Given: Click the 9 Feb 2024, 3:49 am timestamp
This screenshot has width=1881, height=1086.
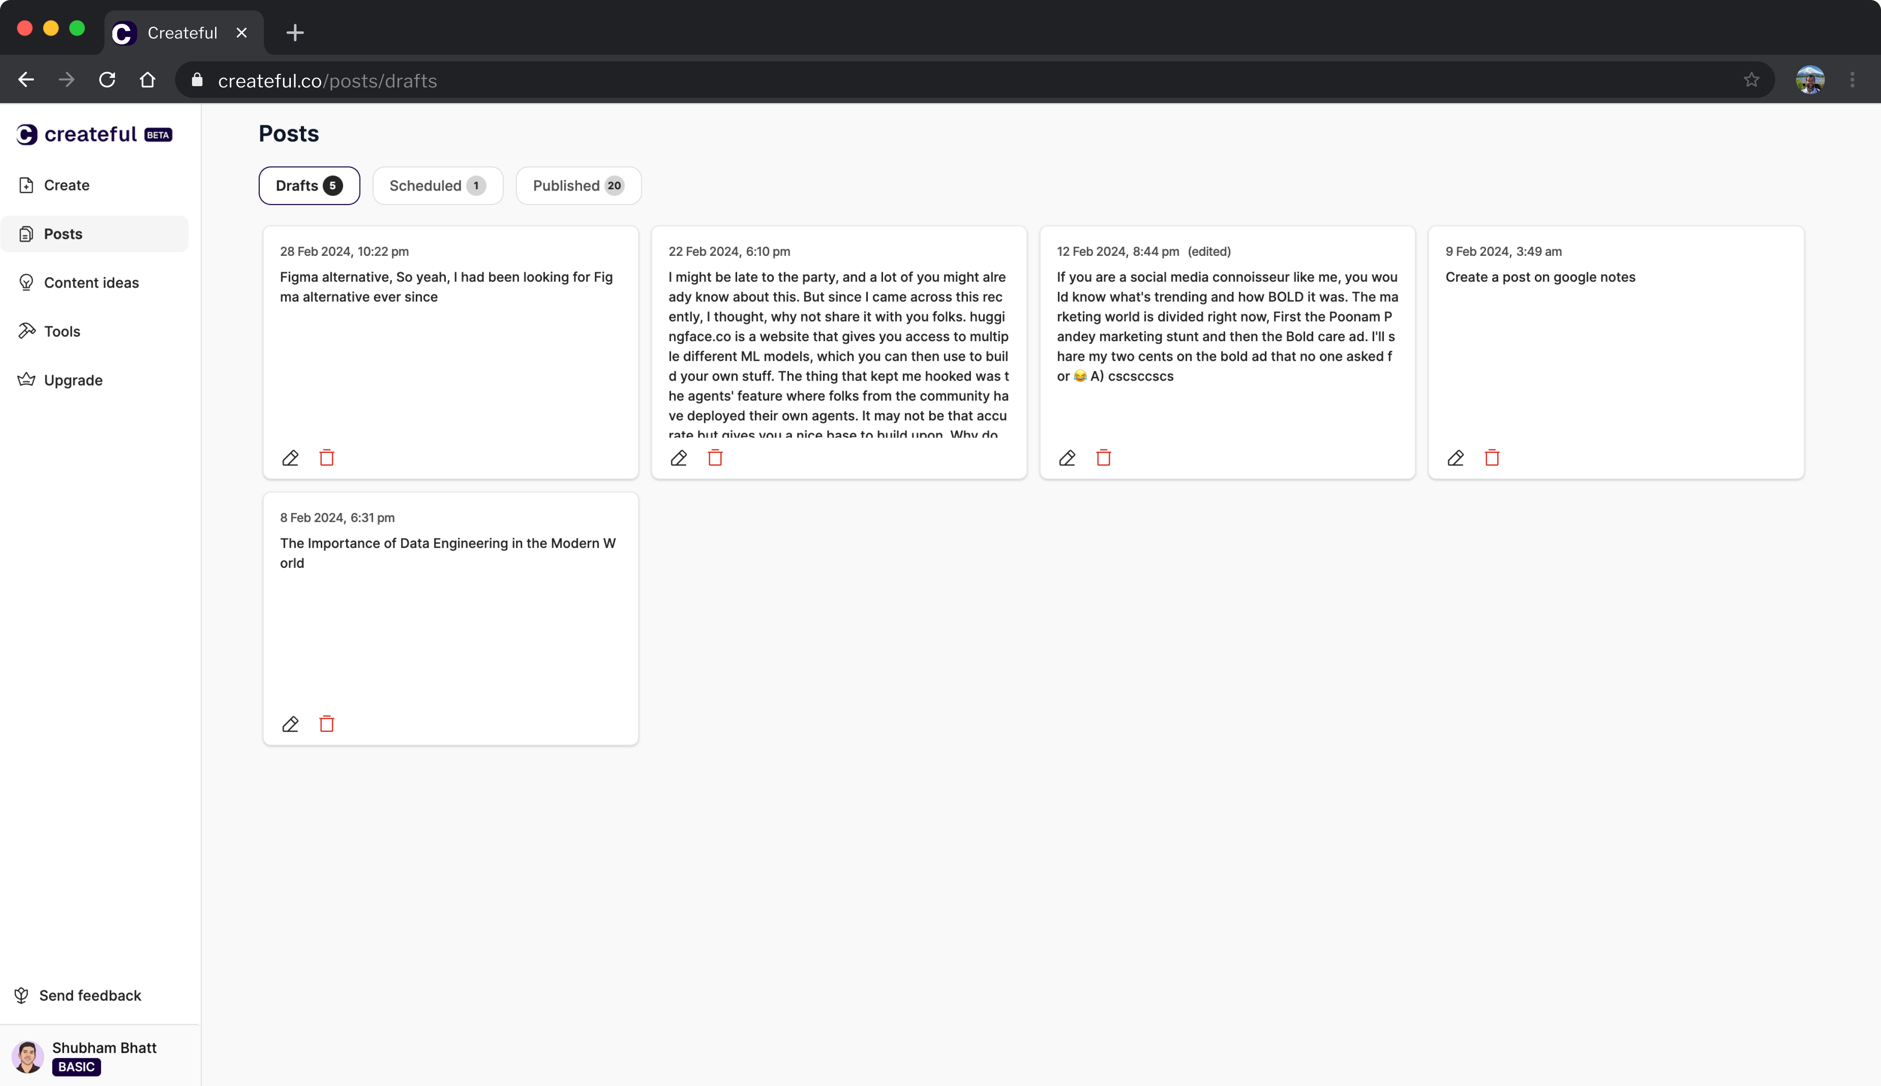Looking at the screenshot, I should (1503, 252).
